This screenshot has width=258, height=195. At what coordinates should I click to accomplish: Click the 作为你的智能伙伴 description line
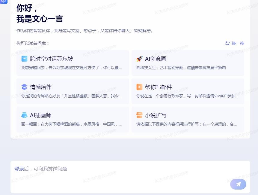[85, 31]
